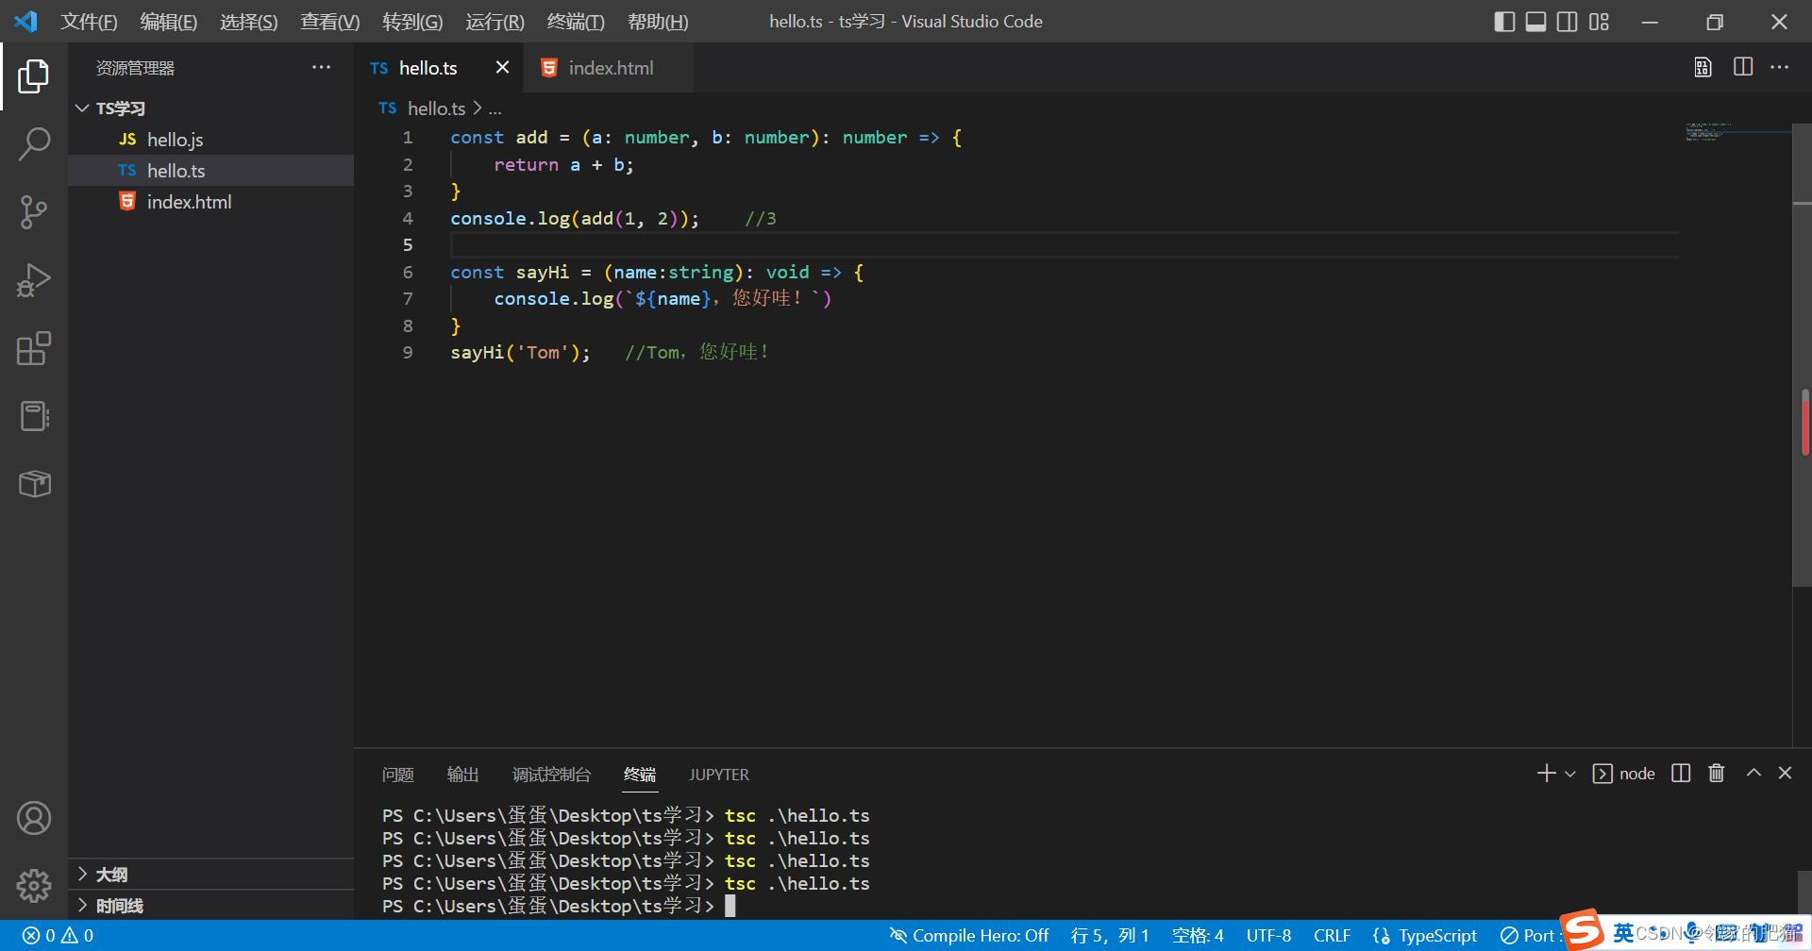This screenshot has height=951, width=1812.
Task: Open the notebook-style activity bar icon
Action: point(34,416)
